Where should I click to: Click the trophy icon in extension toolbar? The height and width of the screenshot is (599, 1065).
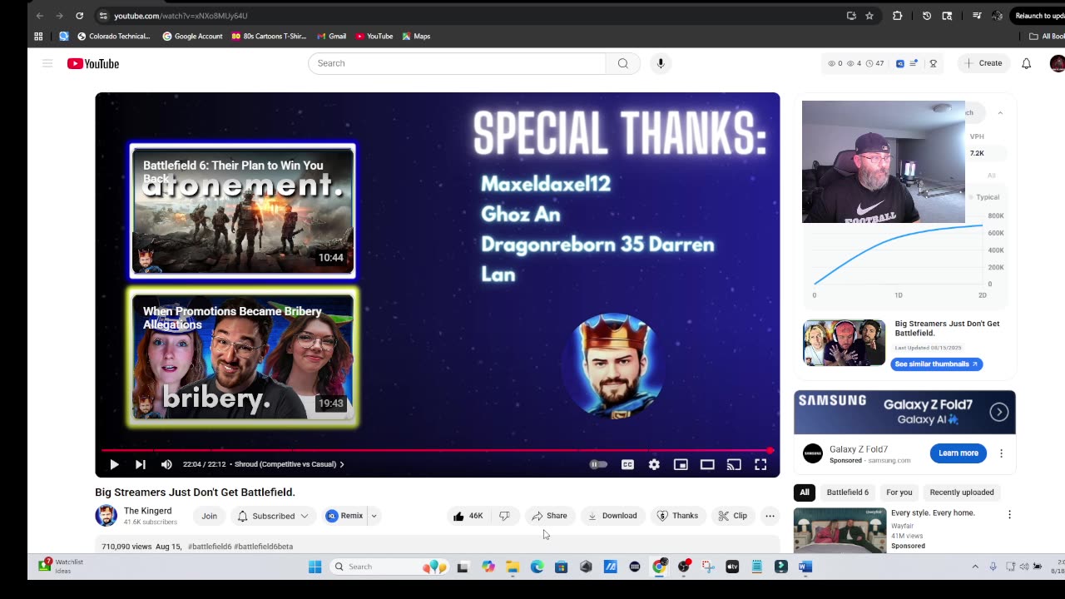pos(933,63)
